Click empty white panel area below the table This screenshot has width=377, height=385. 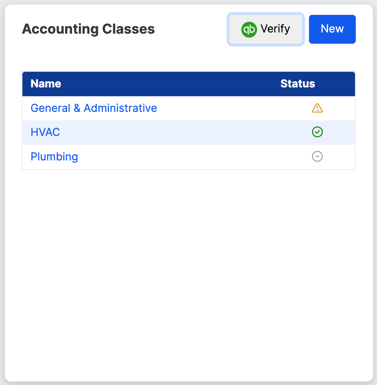point(188,273)
